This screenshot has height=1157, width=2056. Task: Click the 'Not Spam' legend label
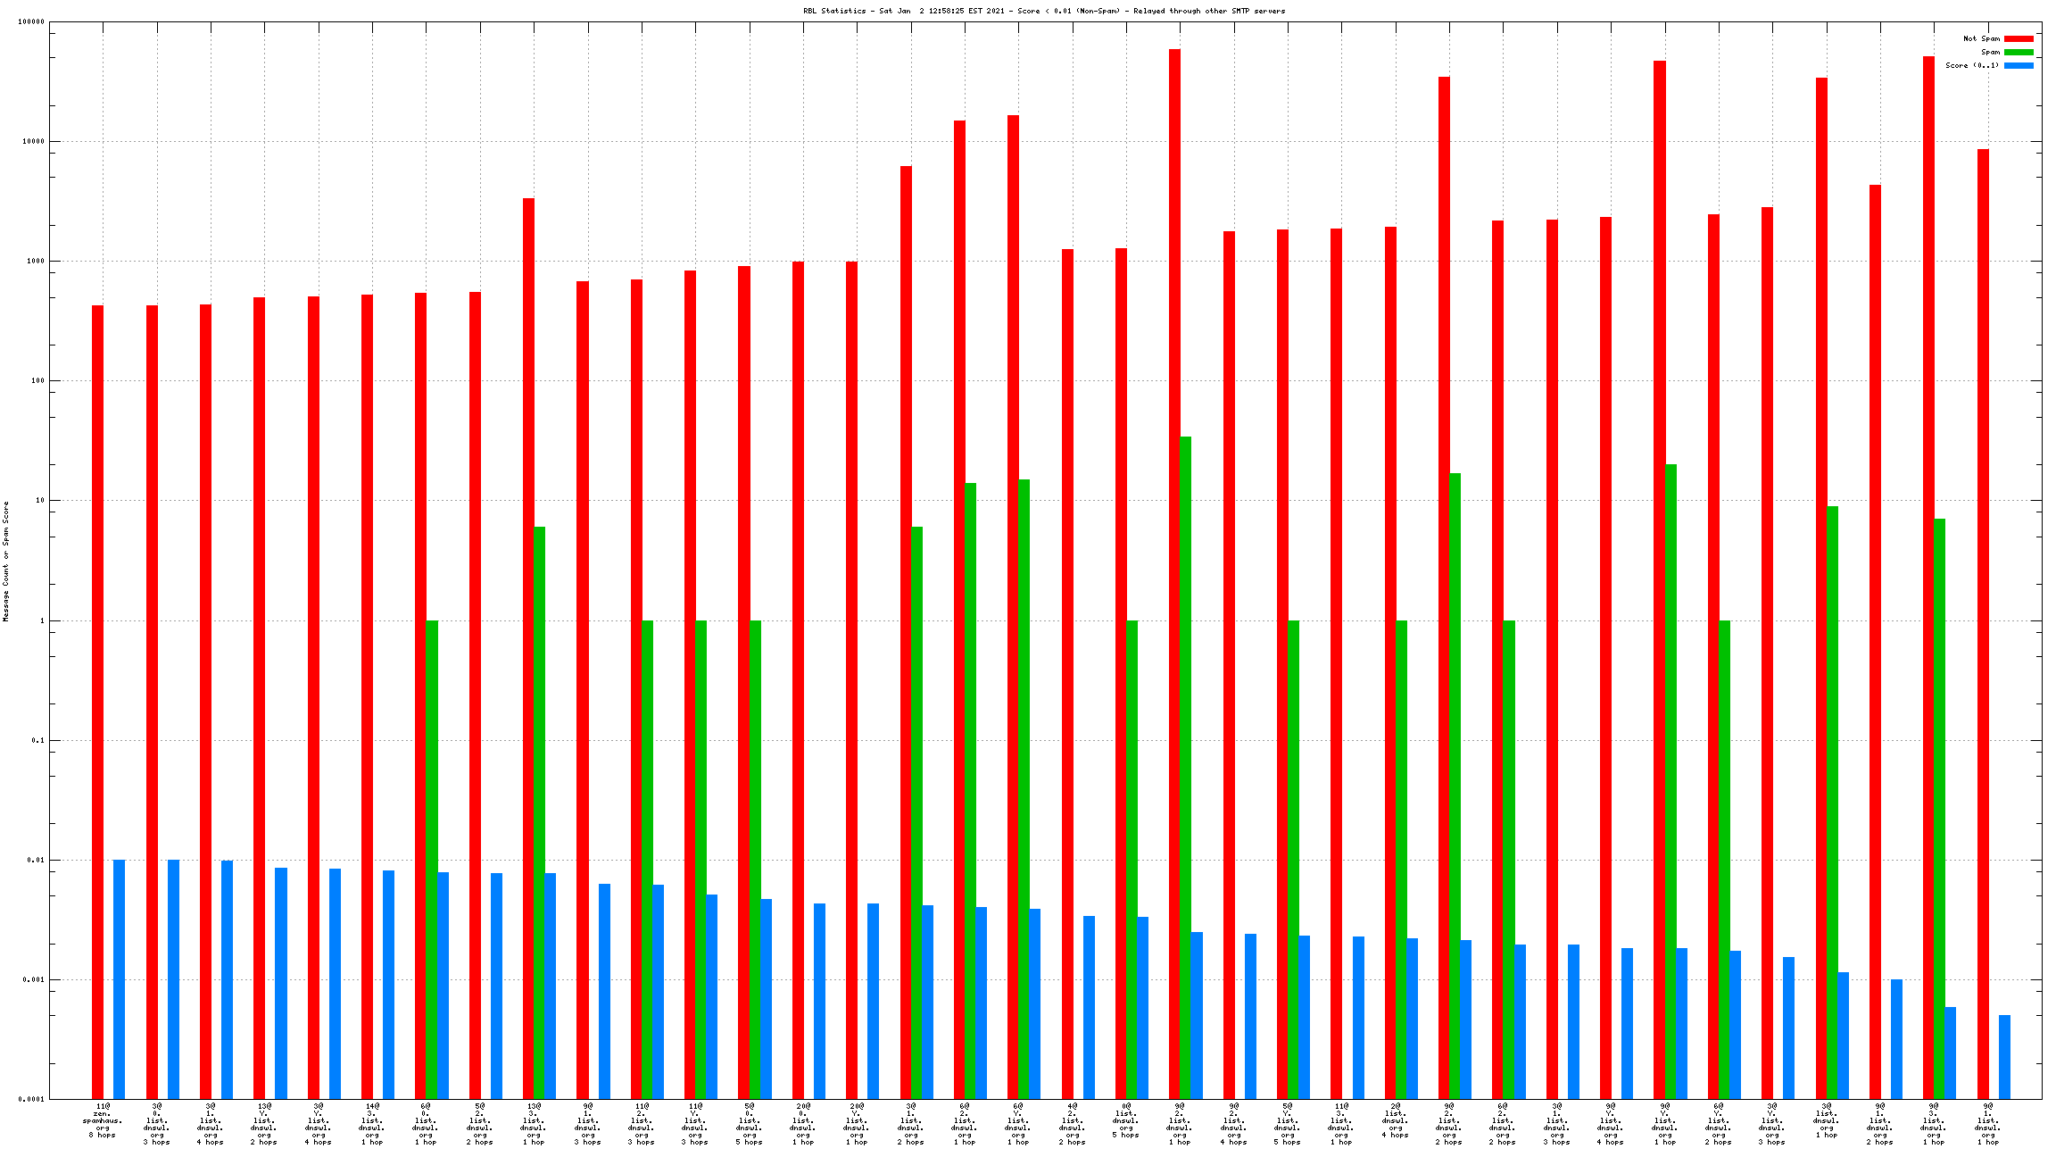pyautogui.click(x=1981, y=38)
